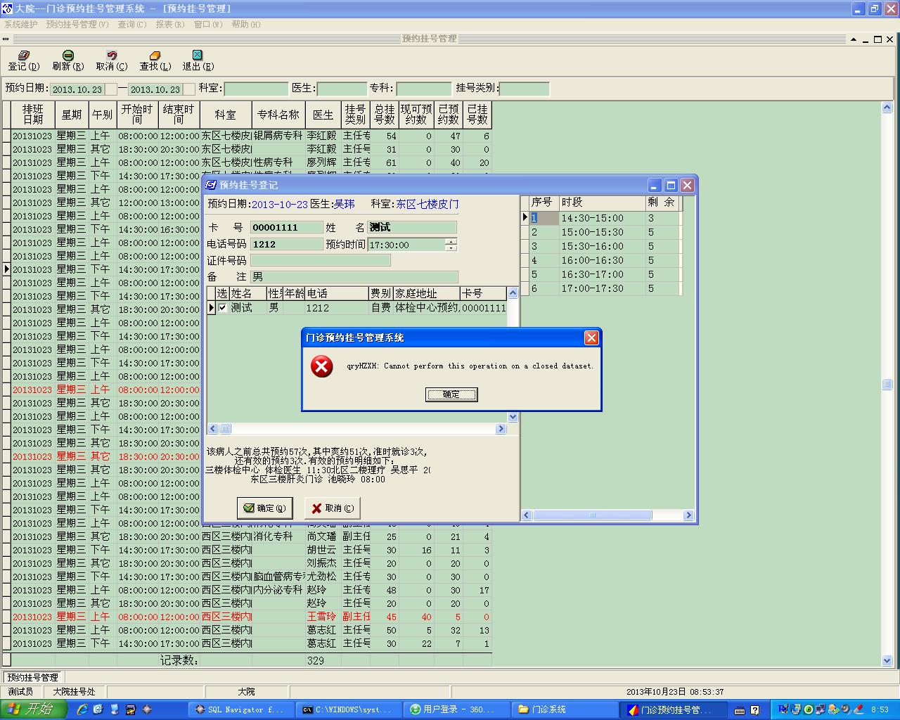This screenshot has height=720, width=900.
Task: Switch to the 用户登录 - 360 taskbar window
Action: 456,709
